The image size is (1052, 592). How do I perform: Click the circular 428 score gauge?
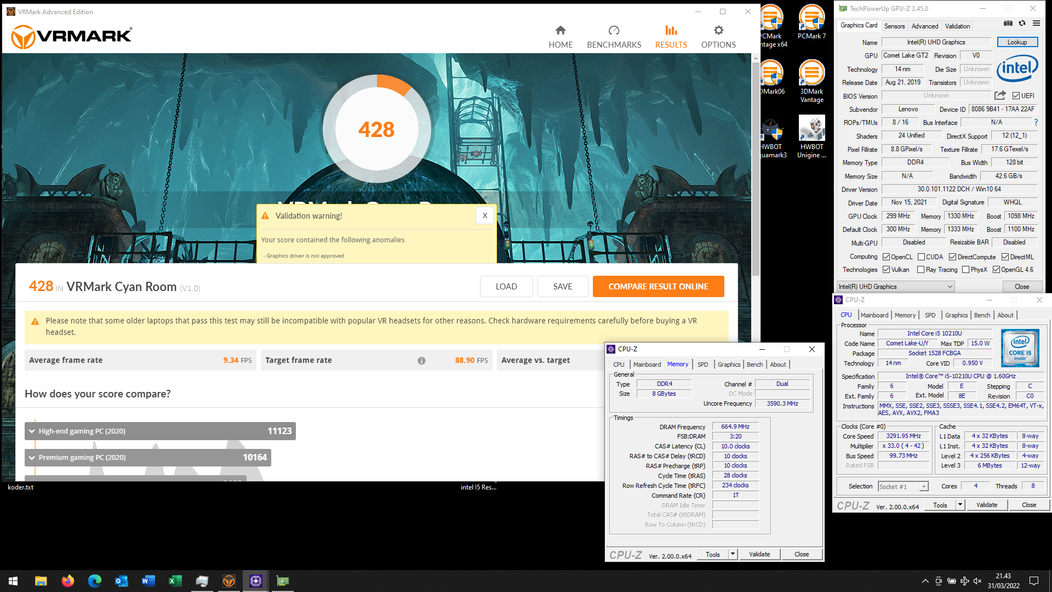point(376,129)
